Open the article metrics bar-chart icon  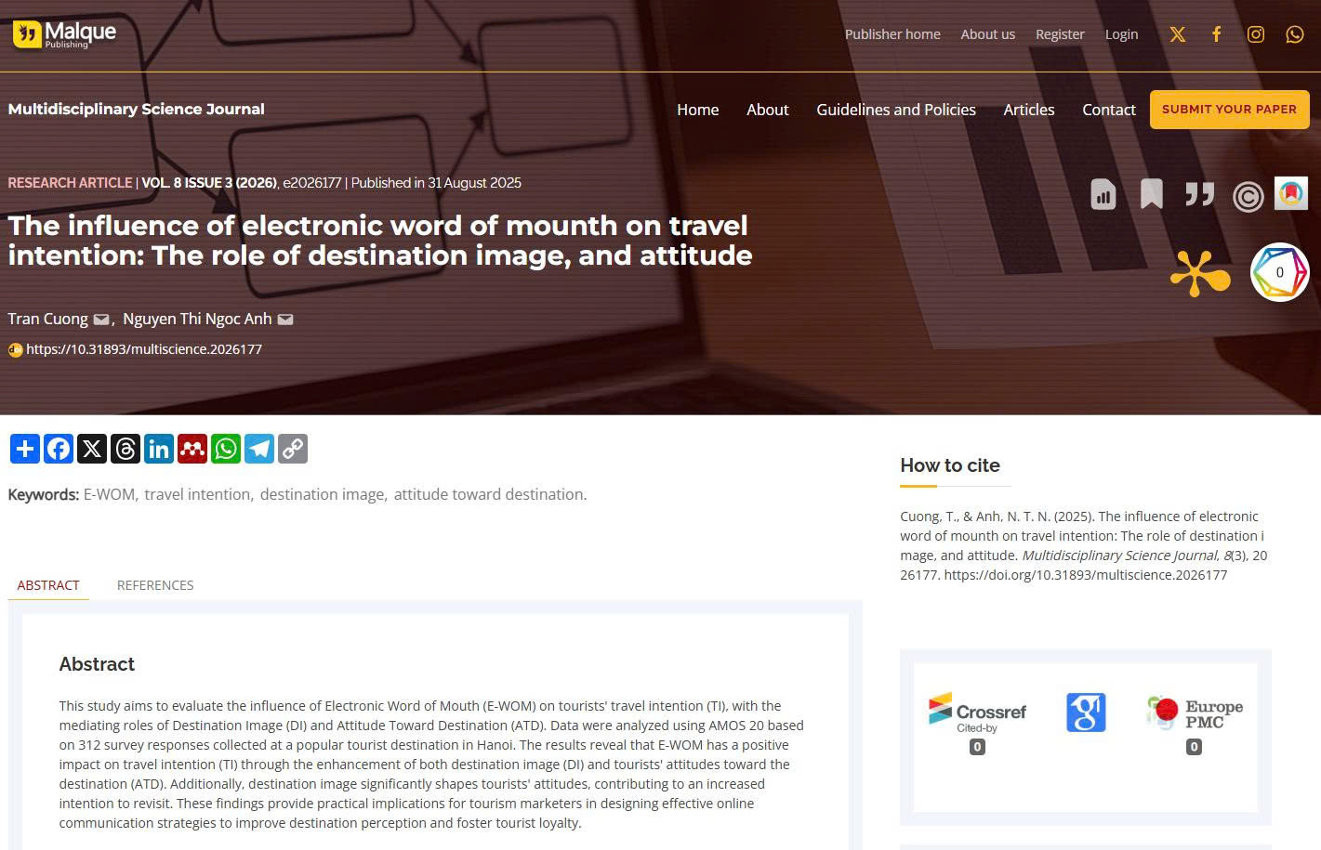click(1103, 194)
